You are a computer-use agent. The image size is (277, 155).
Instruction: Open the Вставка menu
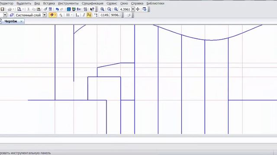tap(49, 3)
